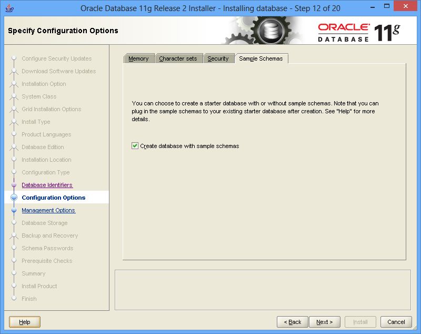Click the Prerequisite Checks step text
421x334 pixels.
pos(47,261)
